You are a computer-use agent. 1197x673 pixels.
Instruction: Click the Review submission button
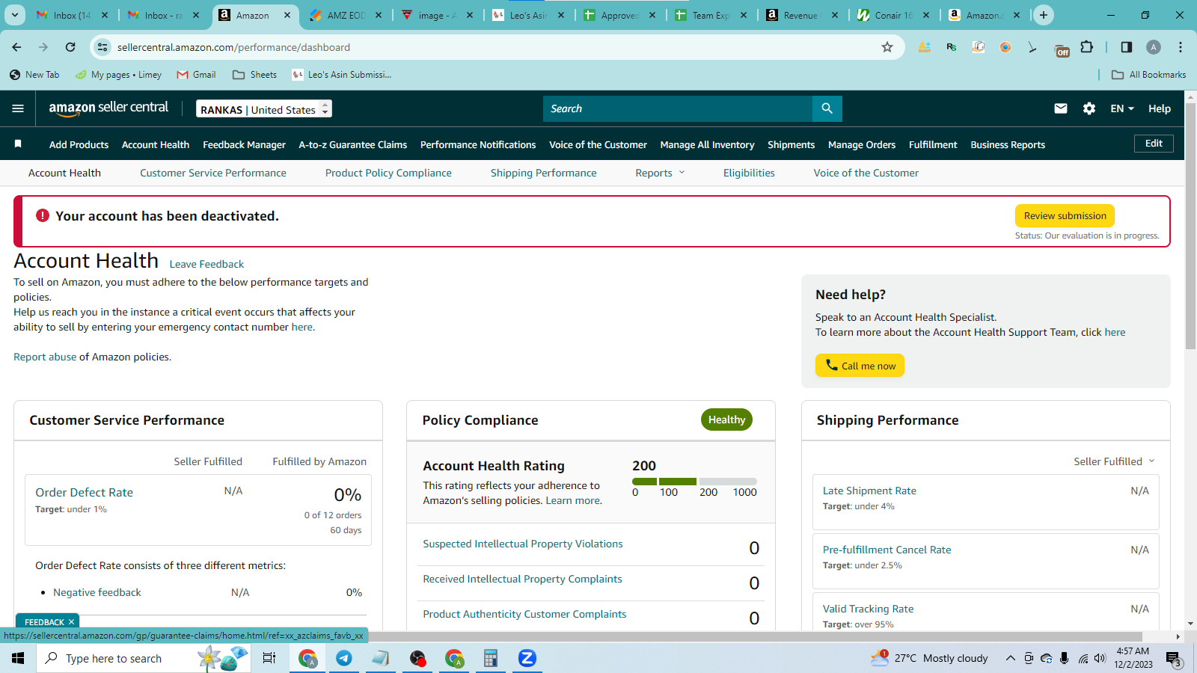point(1065,215)
